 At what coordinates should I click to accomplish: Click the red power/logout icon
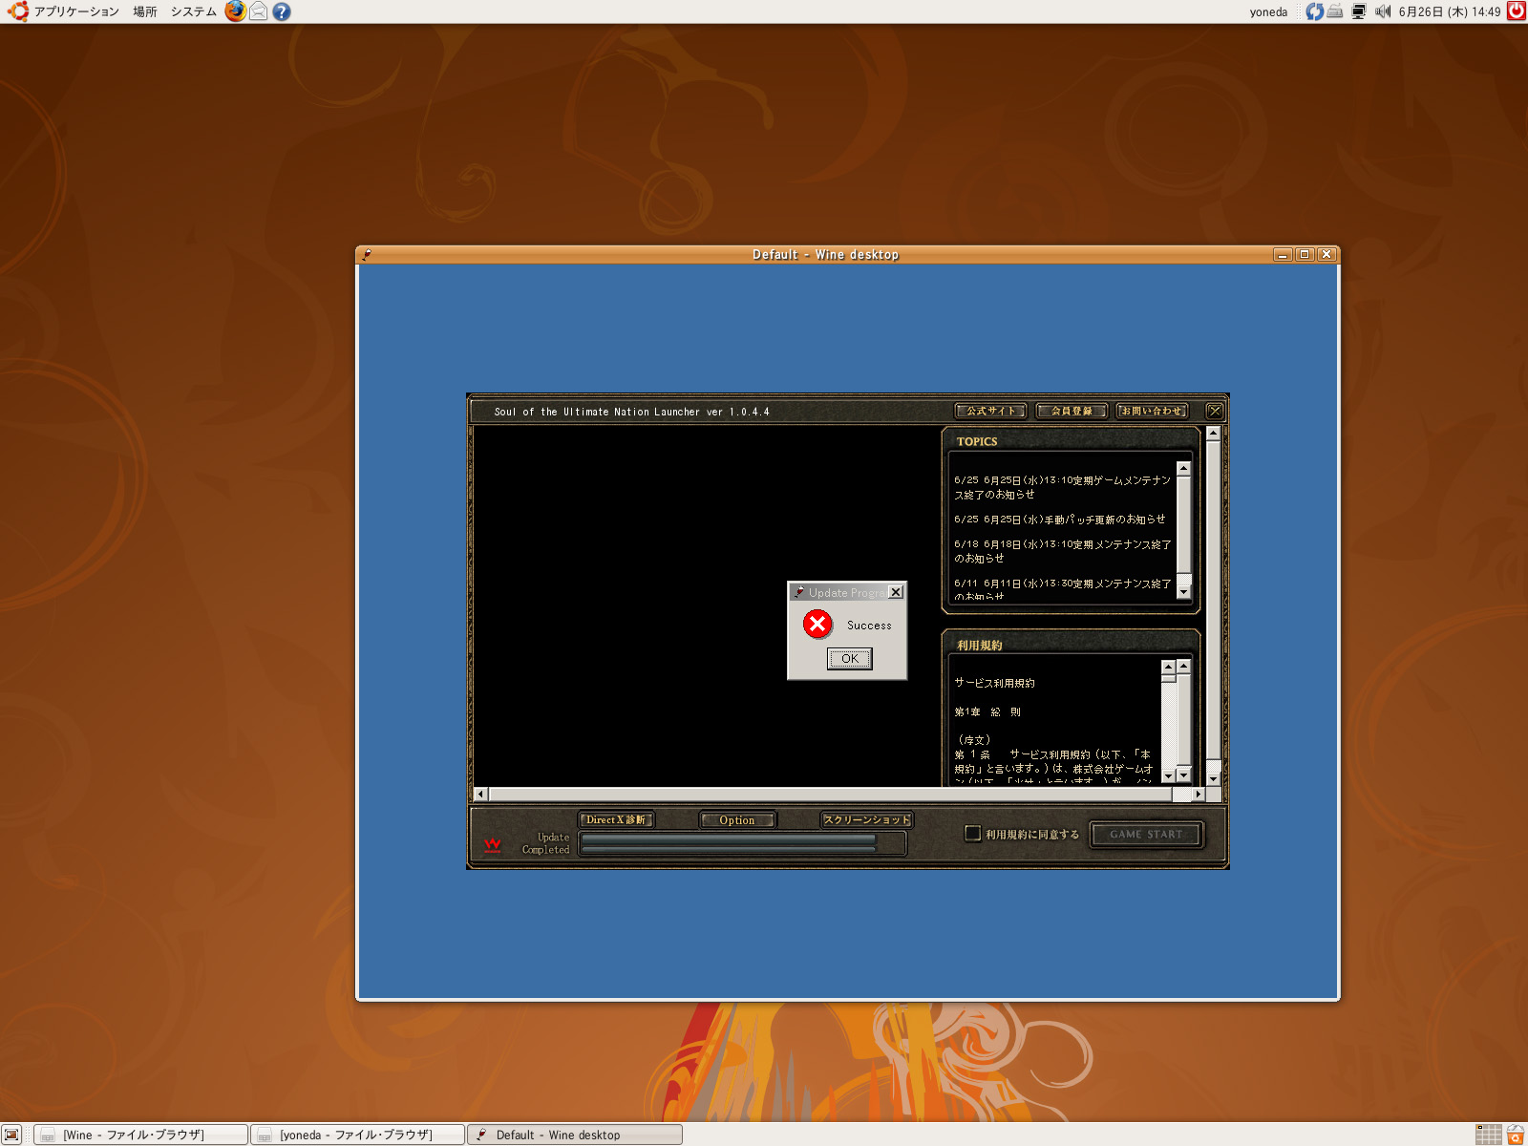[x=1516, y=11]
